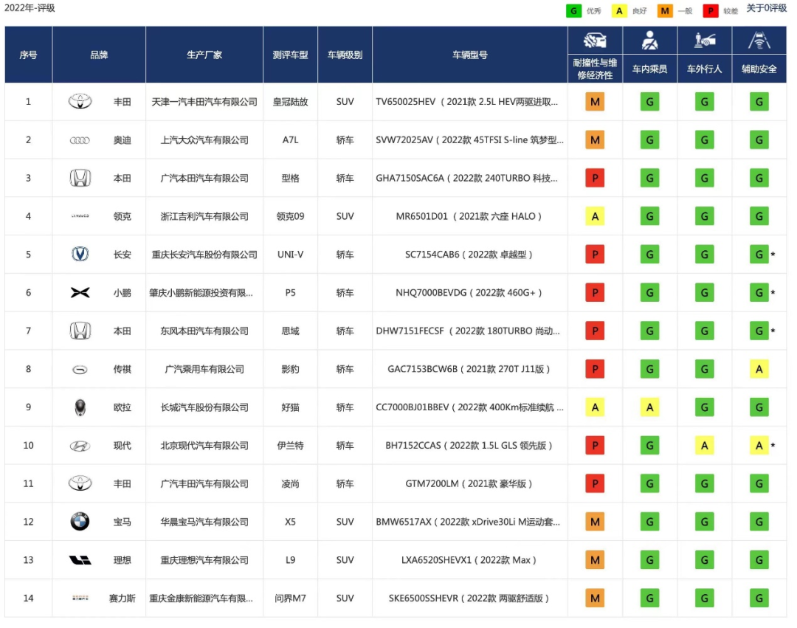Click the Toyota logo in row 11
This screenshot has width=797, height=628.
(x=80, y=483)
